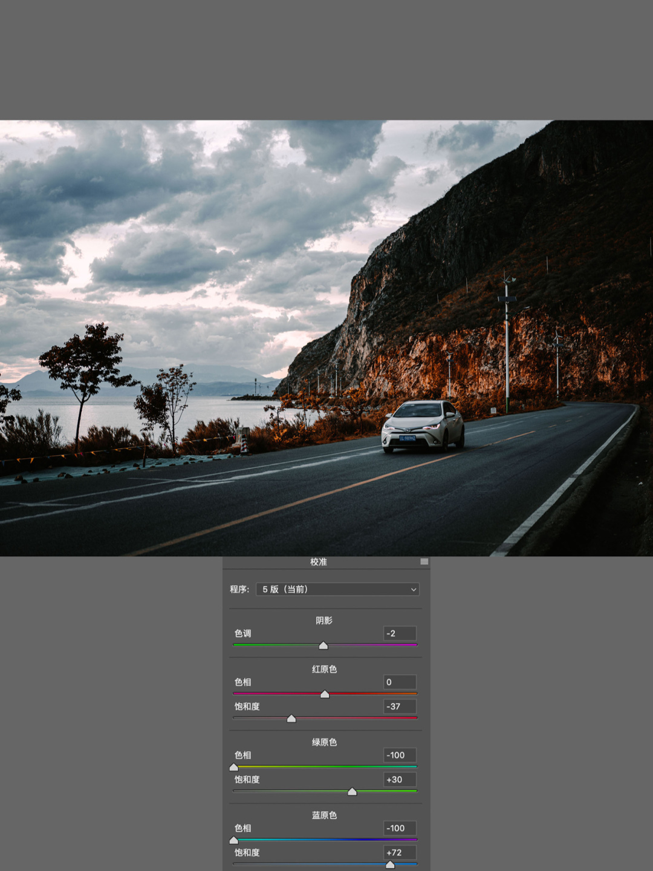Edit the 红原色 饱和度 value field showing -37

pos(400,706)
